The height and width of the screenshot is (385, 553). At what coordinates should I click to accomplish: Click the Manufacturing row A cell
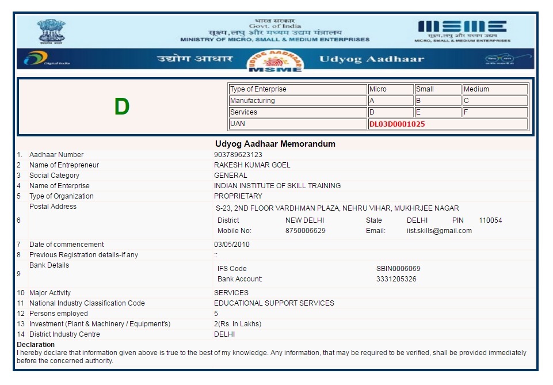click(390, 101)
